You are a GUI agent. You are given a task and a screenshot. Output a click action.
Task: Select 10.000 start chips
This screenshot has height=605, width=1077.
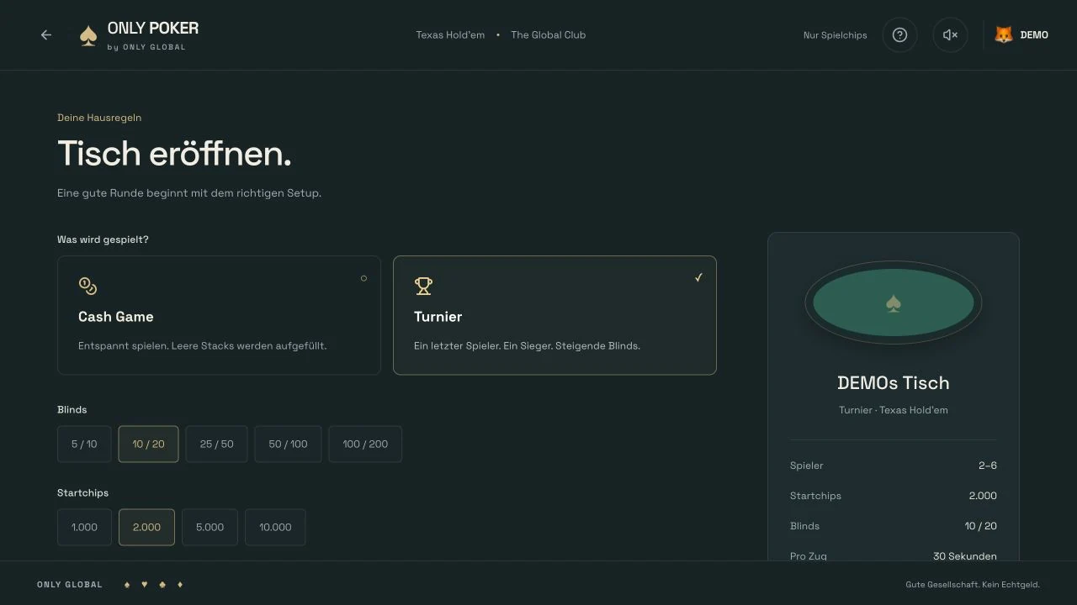[x=275, y=527]
